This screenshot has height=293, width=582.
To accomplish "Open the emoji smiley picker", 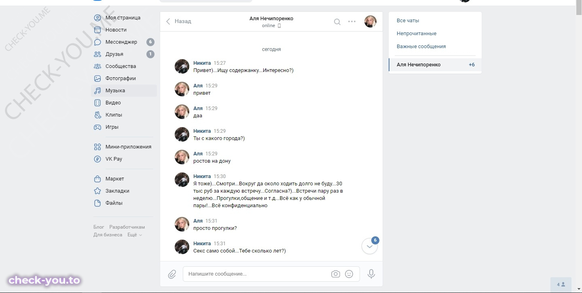I will tap(349, 274).
